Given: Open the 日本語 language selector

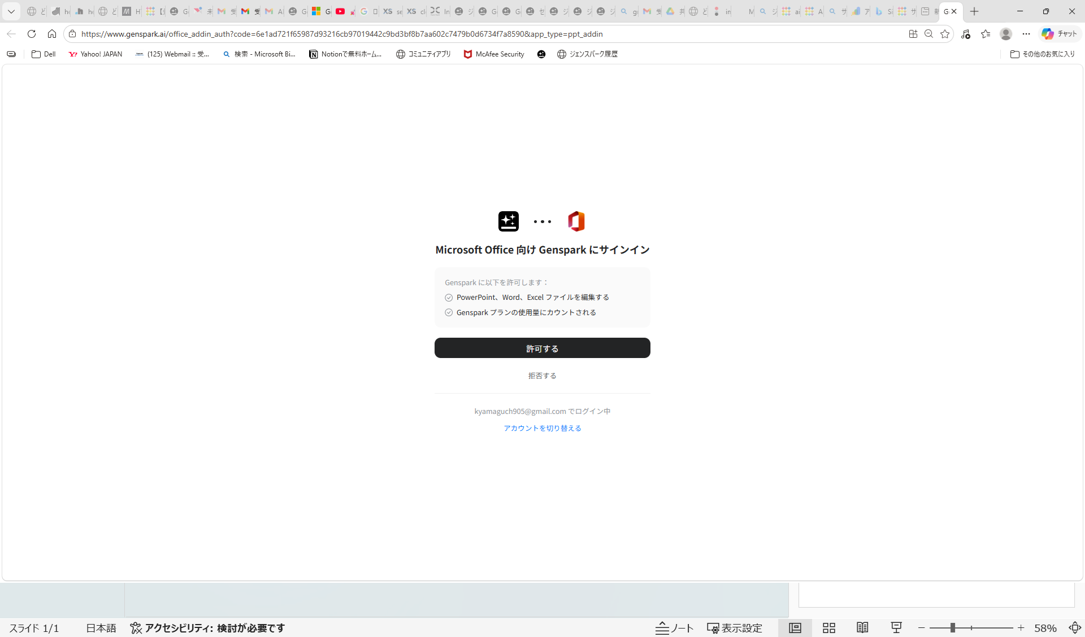Looking at the screenshot, I should tap(101, 628).
